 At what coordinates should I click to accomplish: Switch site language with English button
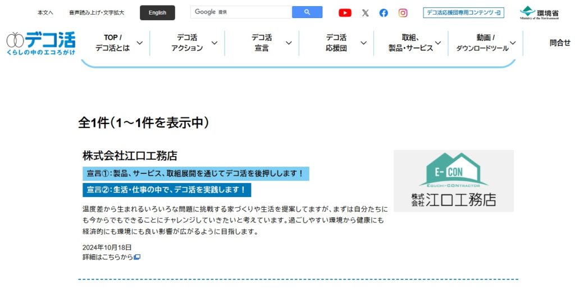tap(157, 12)
